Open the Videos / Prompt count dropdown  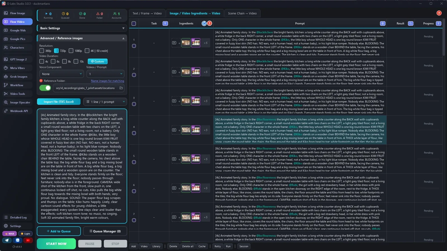105,74
